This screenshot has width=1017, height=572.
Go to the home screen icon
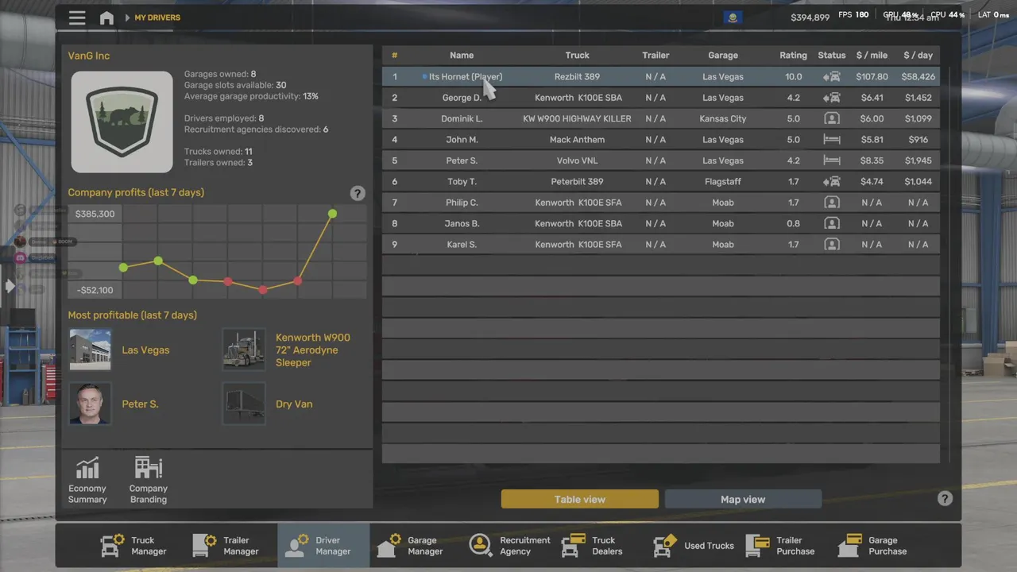coord(106,17)
